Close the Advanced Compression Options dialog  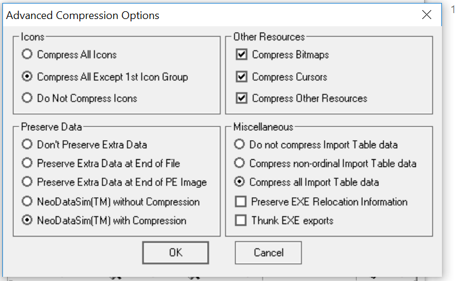[x=426, y=15]
